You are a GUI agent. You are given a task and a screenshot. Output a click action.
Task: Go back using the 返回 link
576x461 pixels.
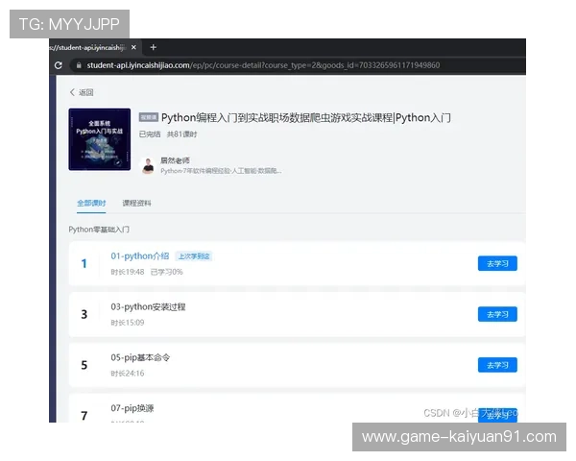(82, 92)
